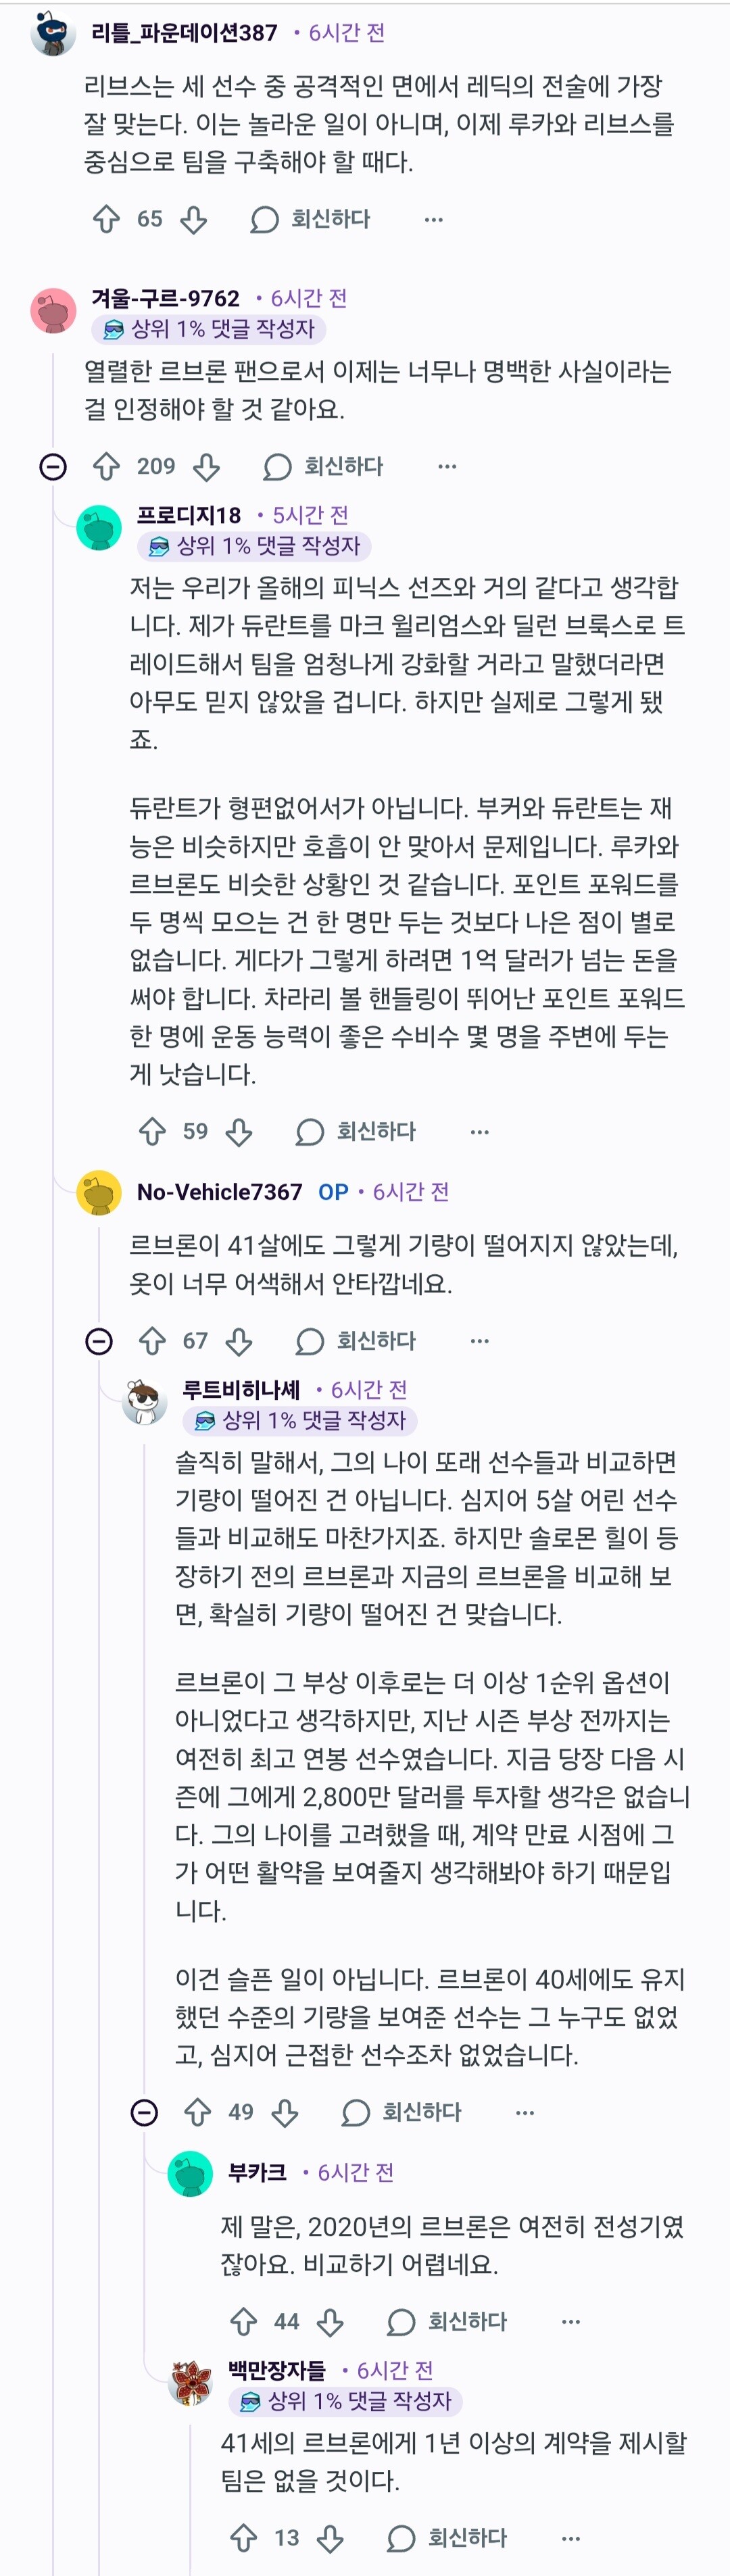Upvote 겨울-구르-9762's comment with 209 points
730x2576 pixels.
pyautogui.click(x=106, y=466)
